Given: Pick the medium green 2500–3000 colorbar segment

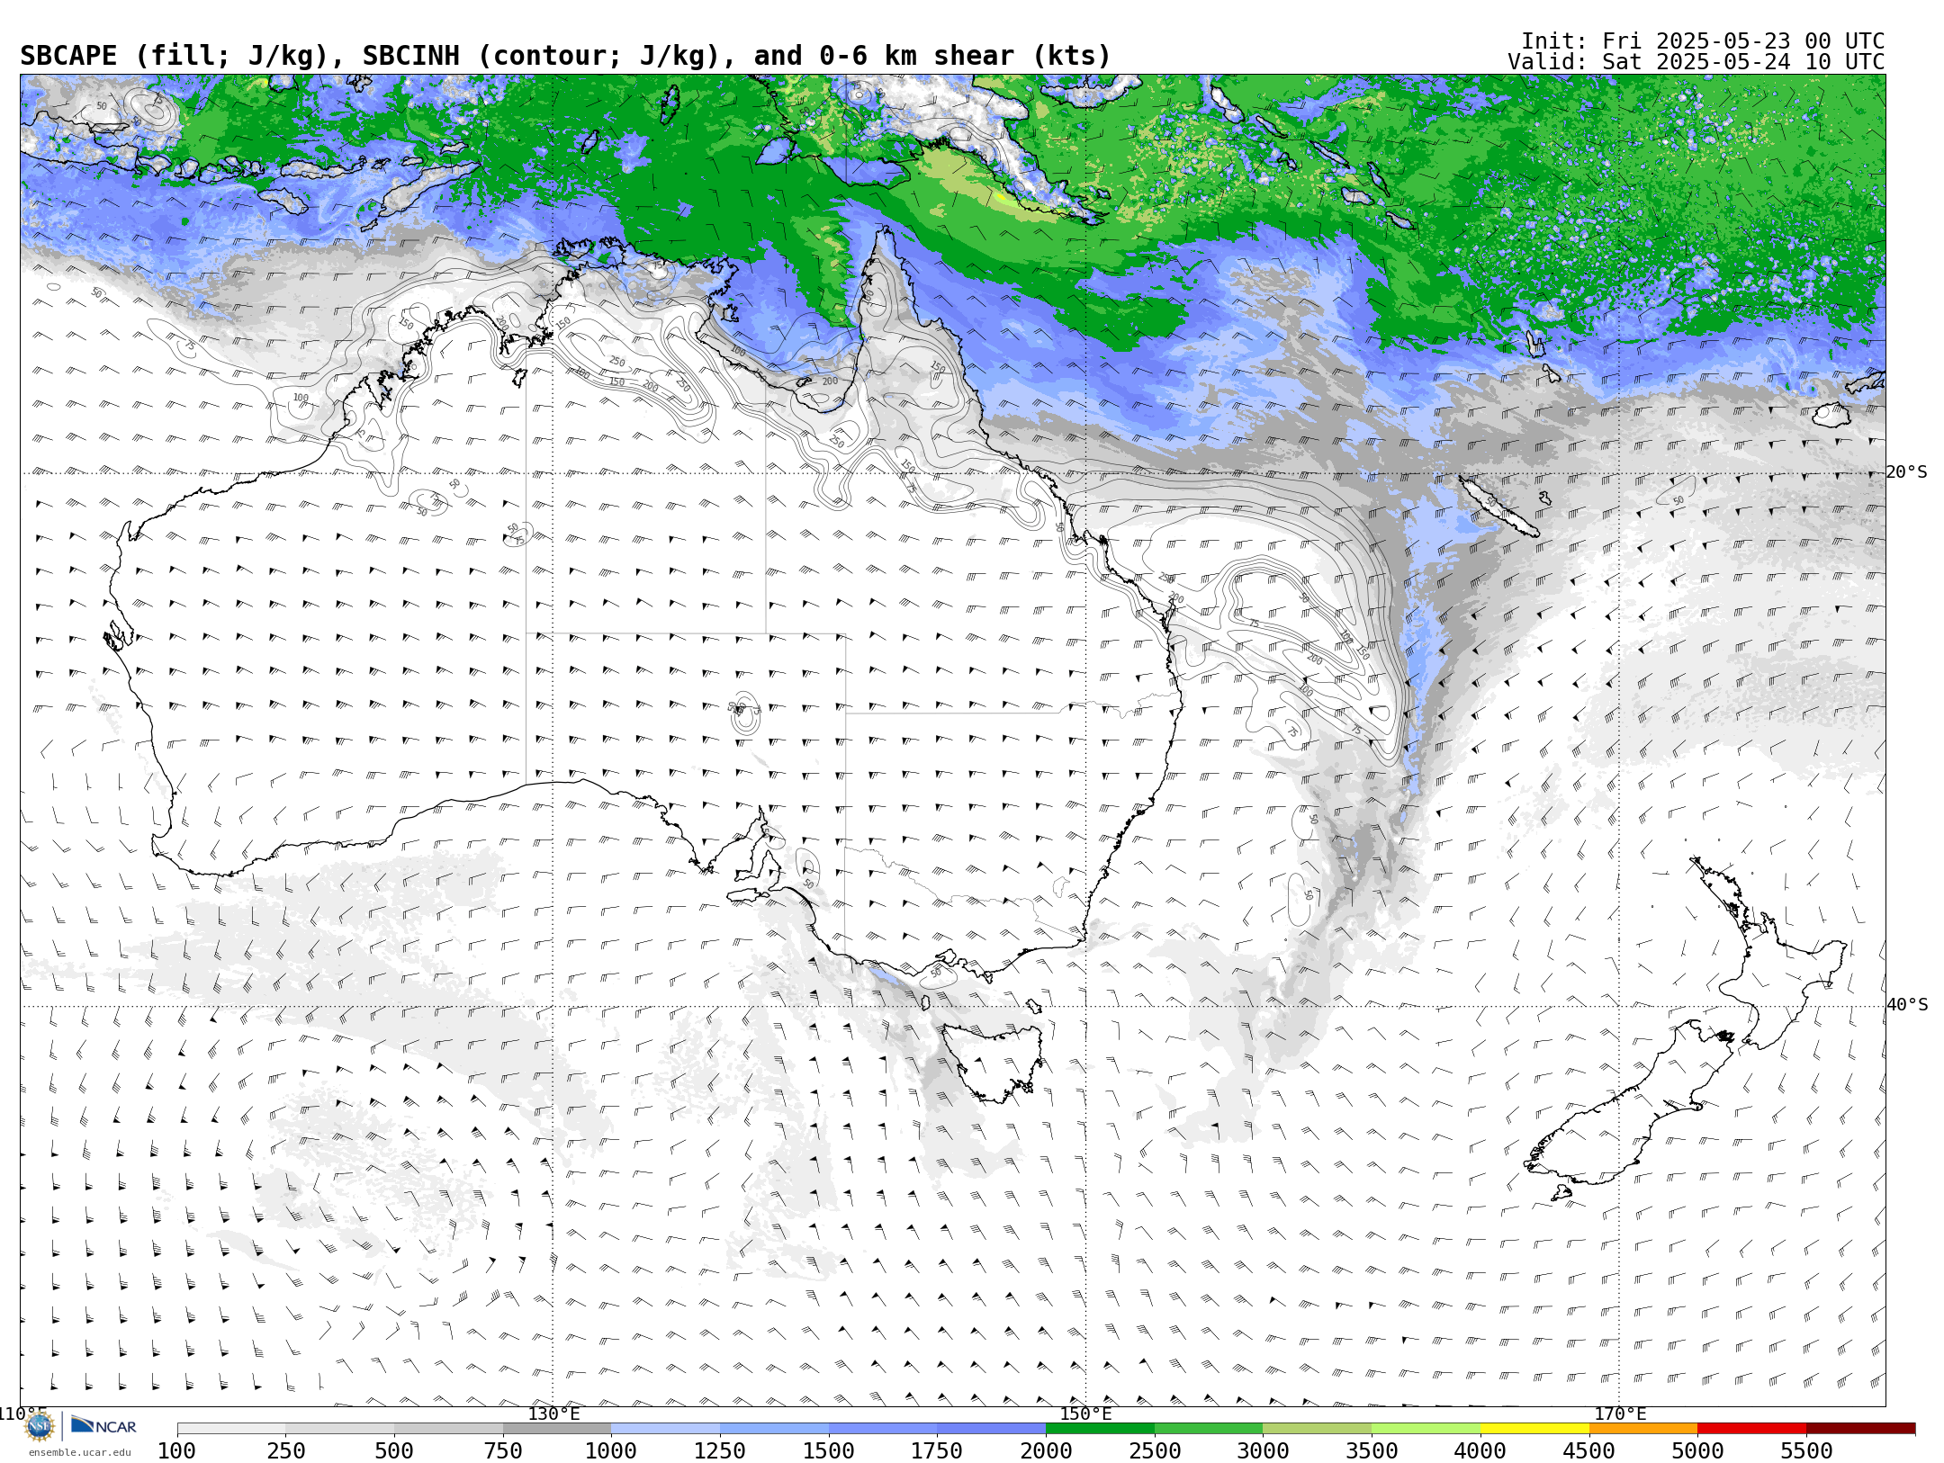Looking at the screenshot, I should pyautogui.click(x=1209, y=1429).
